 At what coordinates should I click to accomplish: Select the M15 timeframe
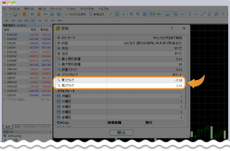tap(20, 21)
